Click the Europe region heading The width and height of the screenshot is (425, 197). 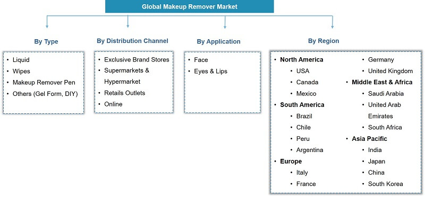(x=291, y=162)
